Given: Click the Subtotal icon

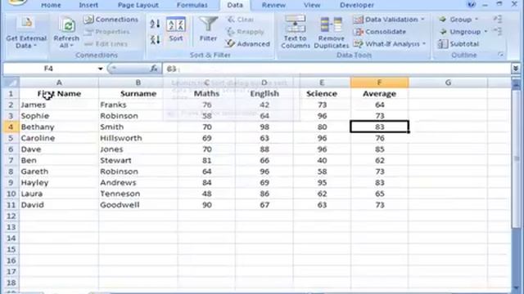Looking at the screenshot, I should (443, 43).
